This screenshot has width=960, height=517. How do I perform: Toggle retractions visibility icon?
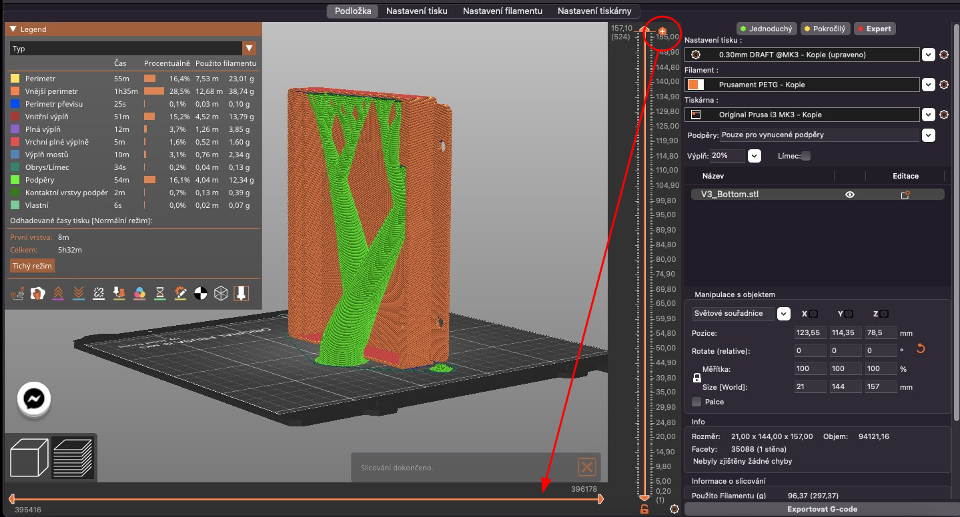(58, 293)
